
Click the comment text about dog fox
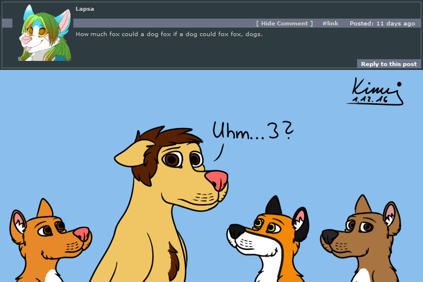click(169, 34)
